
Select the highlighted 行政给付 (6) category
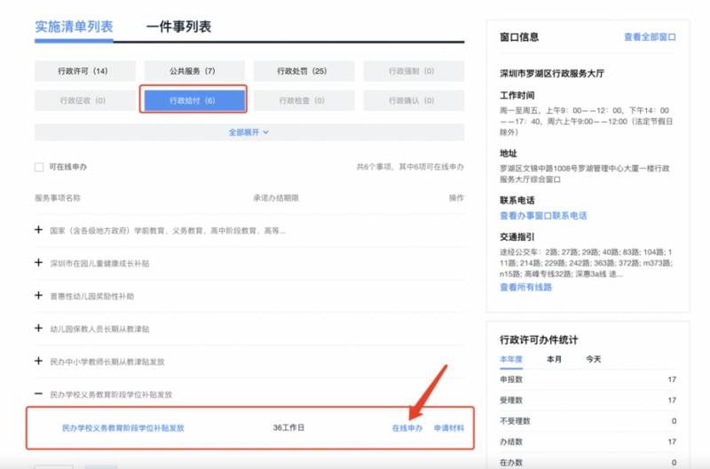point(194,100)
